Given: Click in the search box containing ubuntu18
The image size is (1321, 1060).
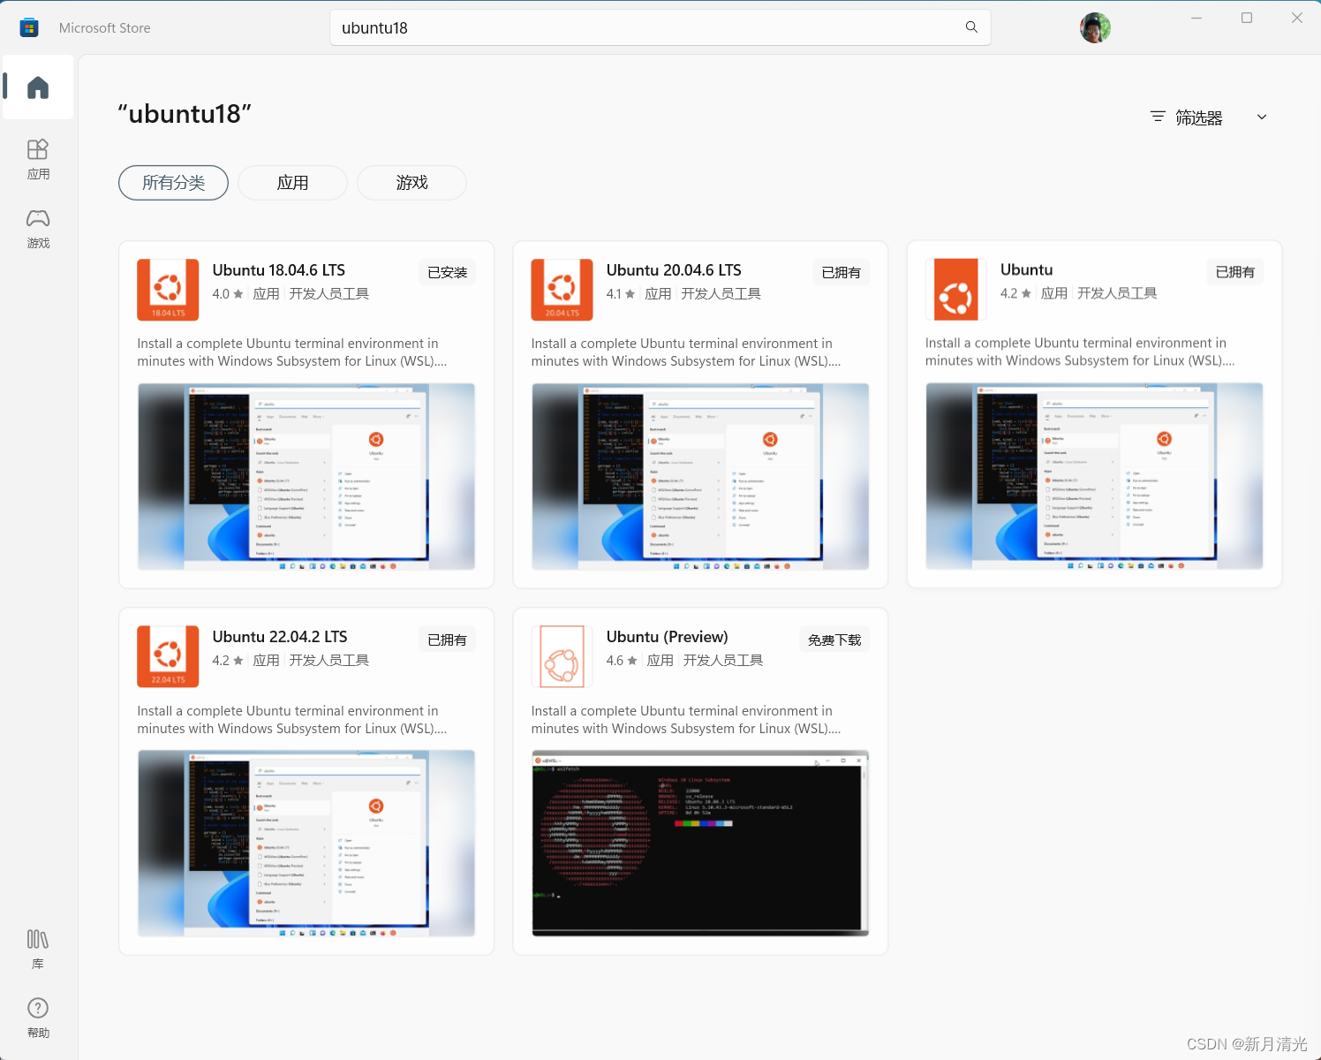Looking at the screenshot, I should point(660,27).
